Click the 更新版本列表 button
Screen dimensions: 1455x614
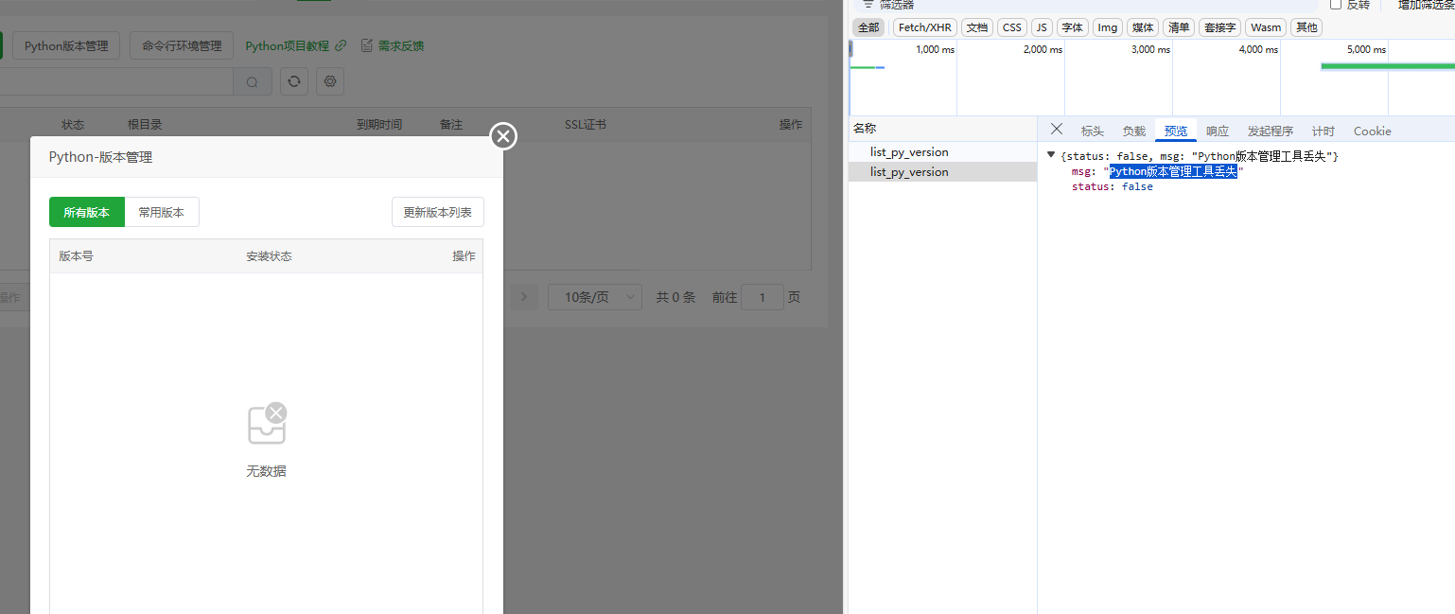[x=438, y=212]
